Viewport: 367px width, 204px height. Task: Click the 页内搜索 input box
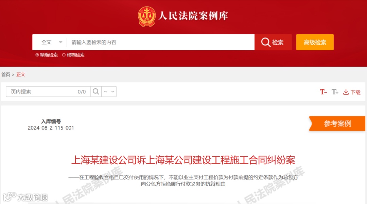click(48, 91)
